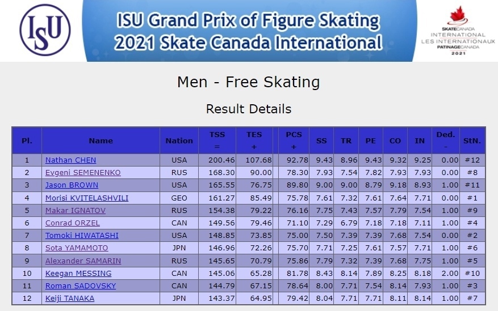The image size is (498, 311).
Task: Open Evgeni SEMENENKO's profile link
Action: [x=83, y=173]
